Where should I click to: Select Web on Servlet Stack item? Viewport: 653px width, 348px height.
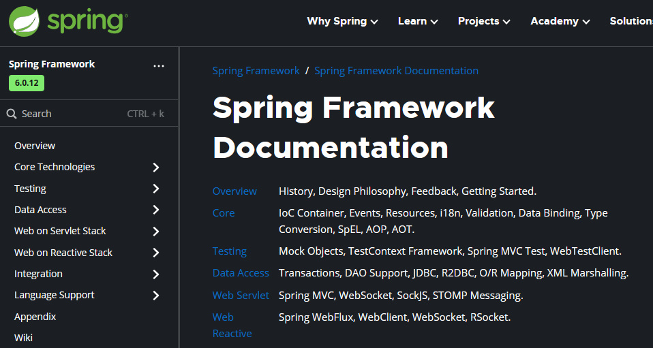tap(60, 231)
